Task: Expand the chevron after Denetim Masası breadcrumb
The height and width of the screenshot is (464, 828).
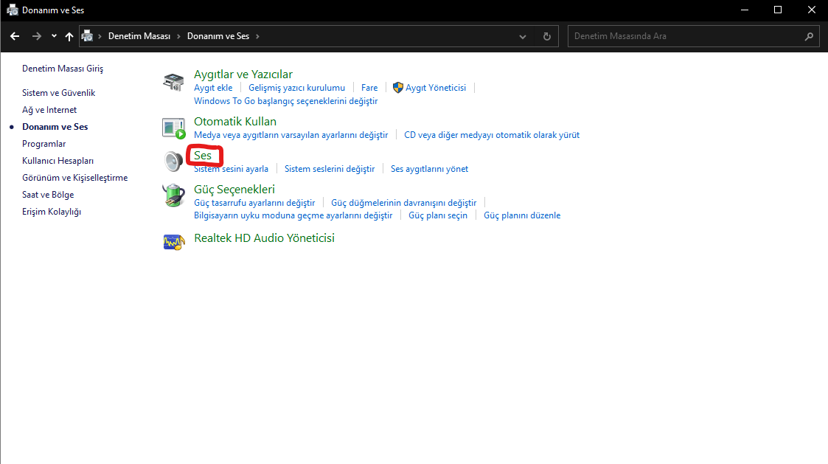Action: coord(178,36)
